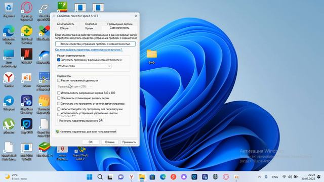Open the BlueStacks desktop shortcut at bottom
This screenshot has height=182, width=324.
(44, 150)
